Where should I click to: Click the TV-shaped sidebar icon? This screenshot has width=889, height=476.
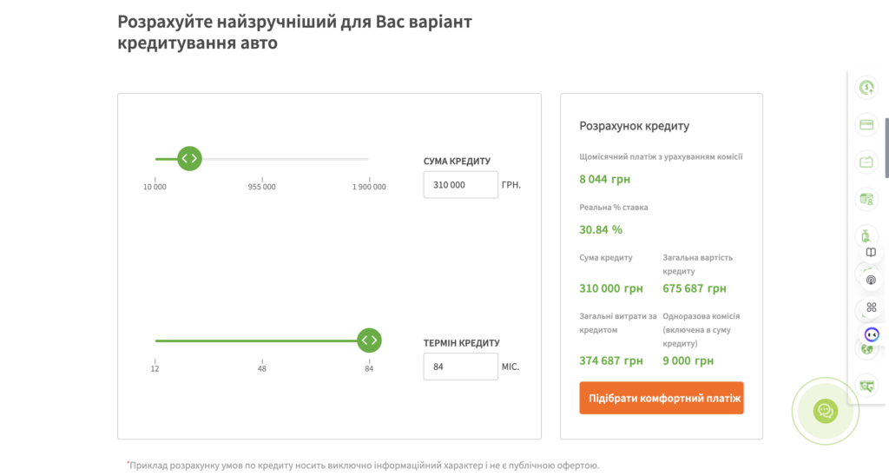pos(866,162)
